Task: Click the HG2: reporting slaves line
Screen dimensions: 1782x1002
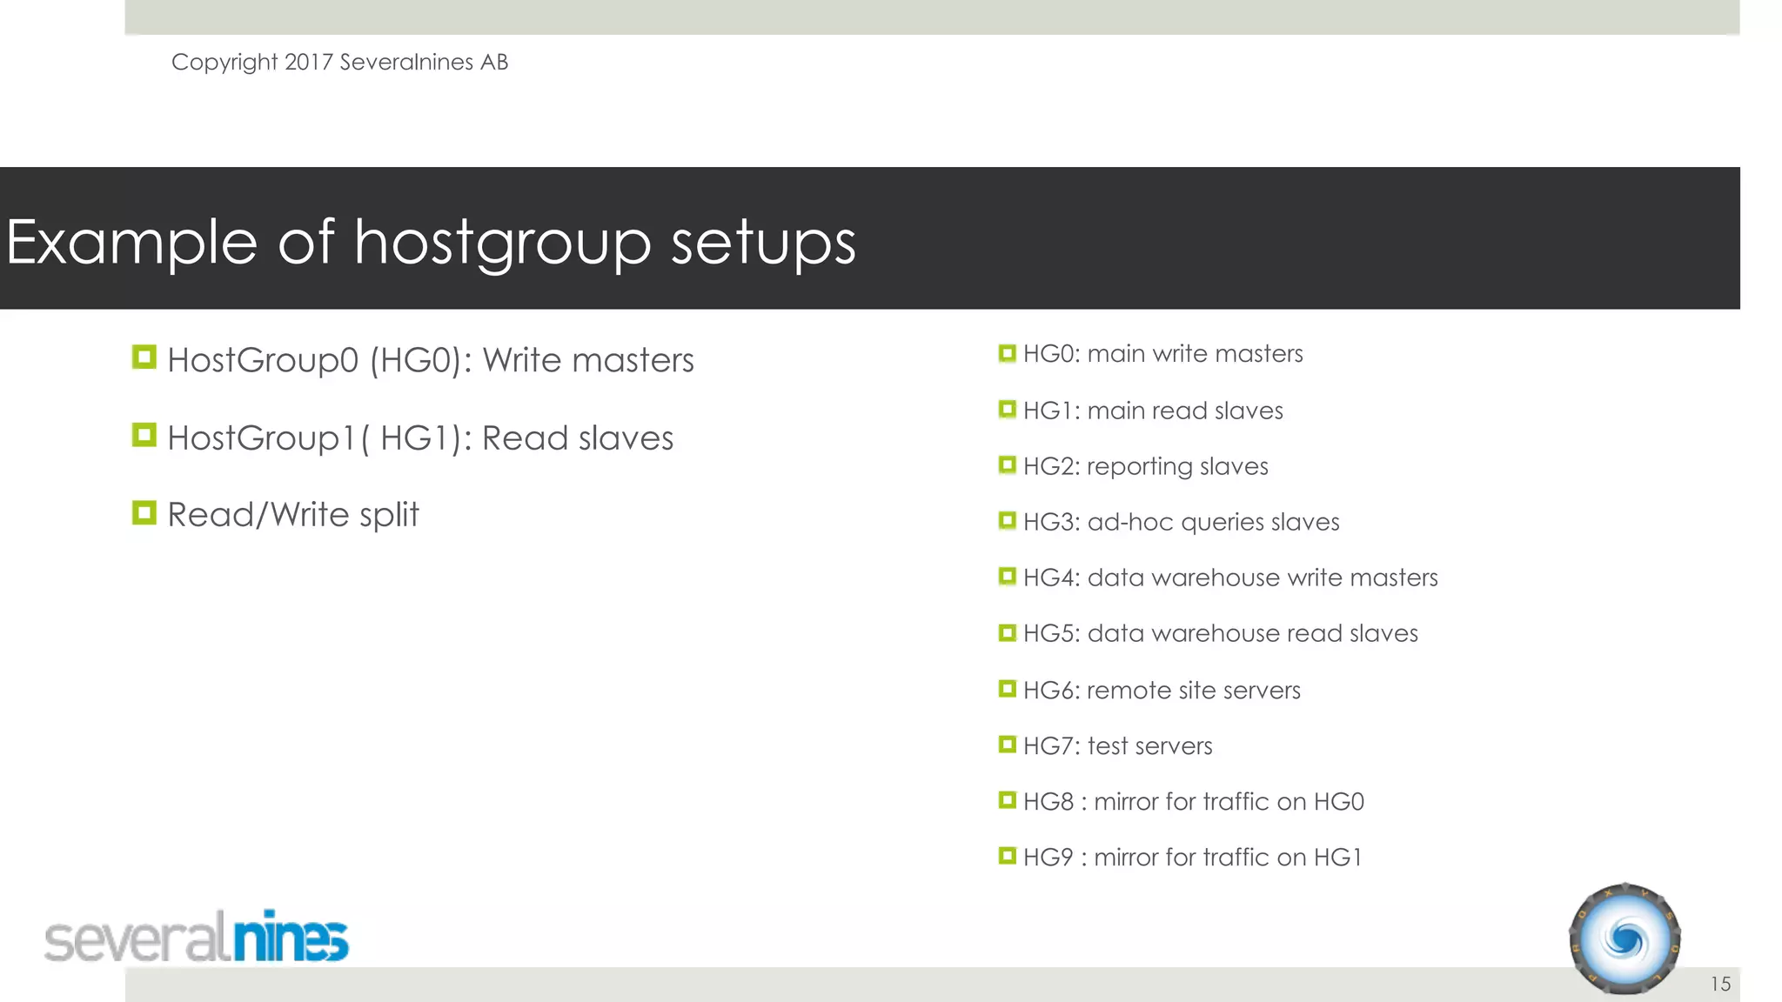Action: click(1145, 466)
